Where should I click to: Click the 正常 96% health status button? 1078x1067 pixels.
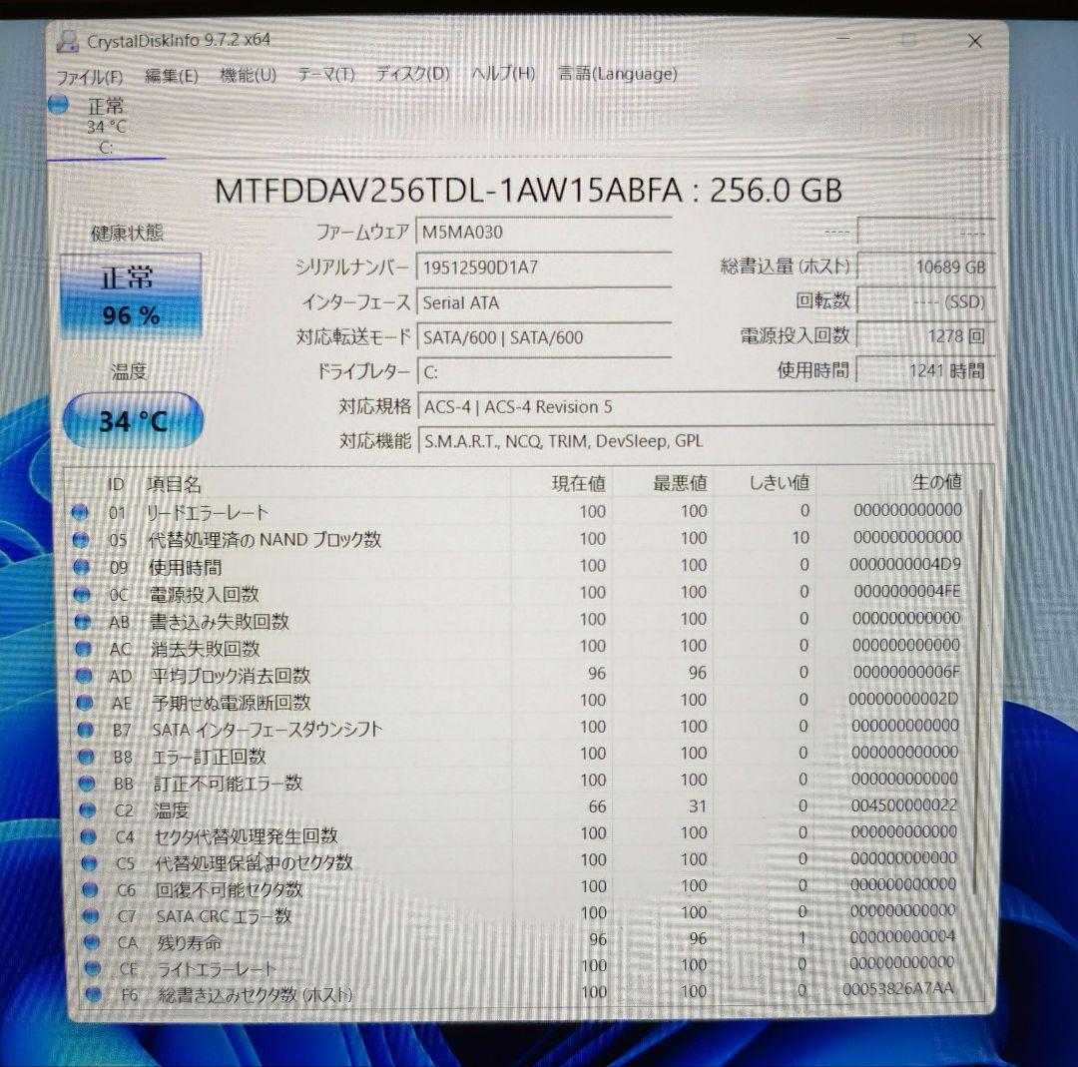pos(130,294)
